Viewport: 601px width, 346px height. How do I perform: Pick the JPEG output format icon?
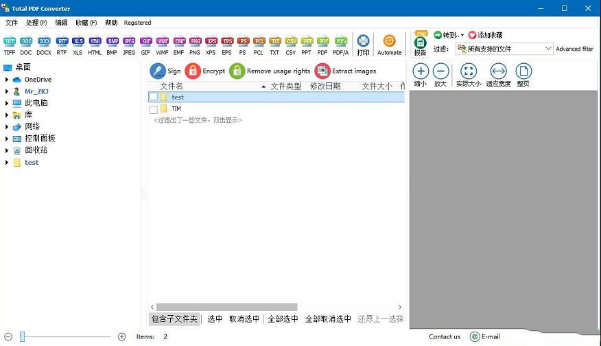tap(129, 41)
